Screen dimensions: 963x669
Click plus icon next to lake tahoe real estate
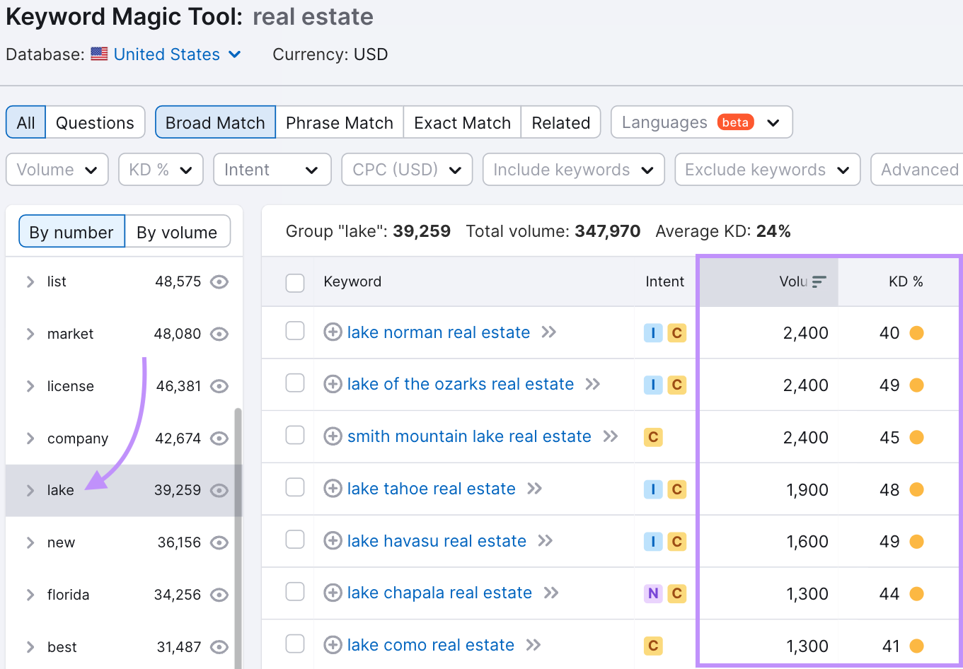pyautogui.click(x=333, y=488)
